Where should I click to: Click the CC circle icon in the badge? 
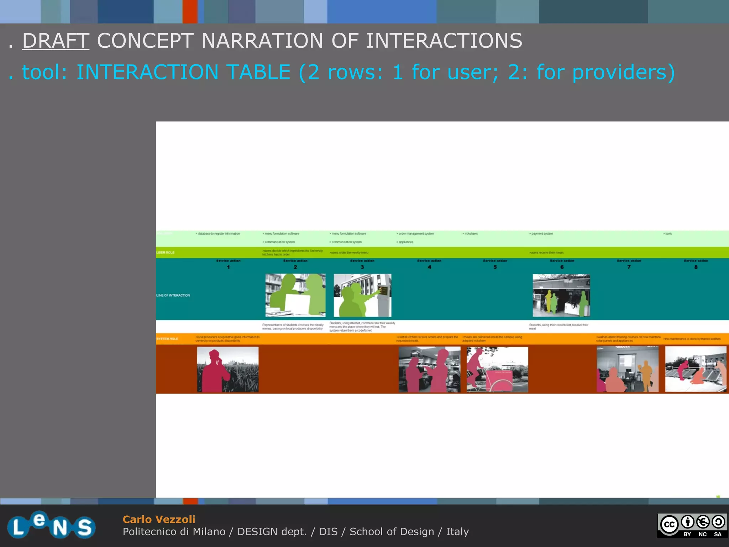coord(669,525)
